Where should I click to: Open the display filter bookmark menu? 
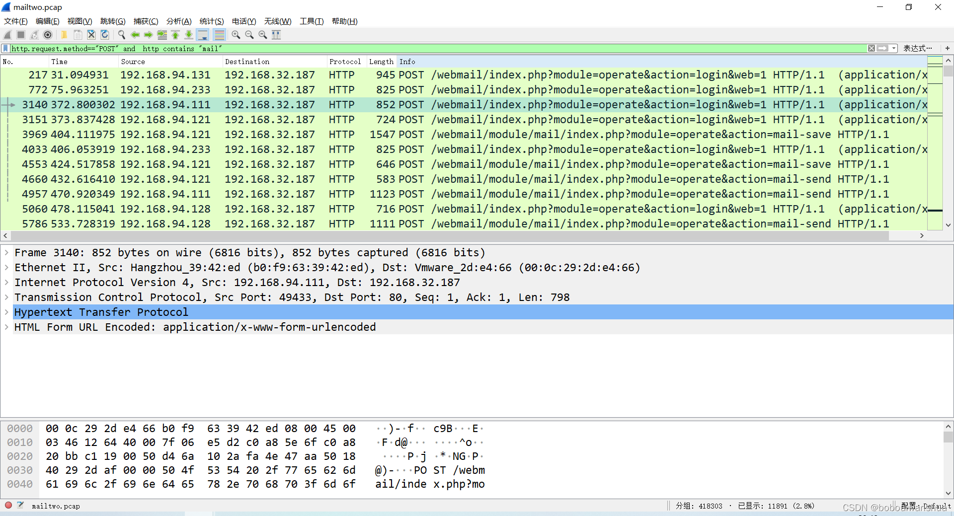(x=5, y=48)
